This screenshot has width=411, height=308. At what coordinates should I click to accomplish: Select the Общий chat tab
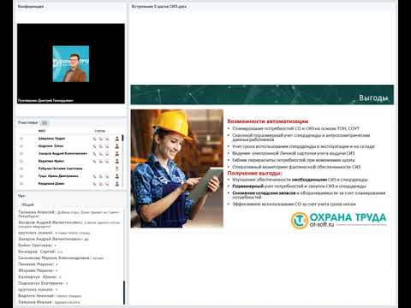[x=27, y=204]
